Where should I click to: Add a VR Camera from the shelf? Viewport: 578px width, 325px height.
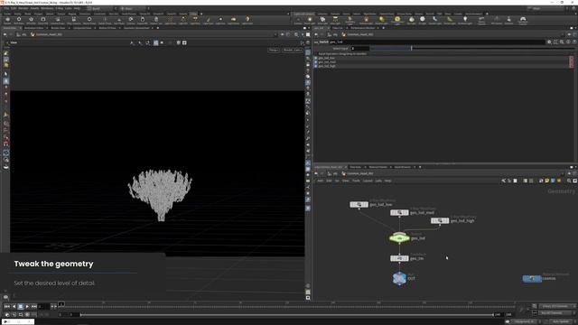(497, 20)
